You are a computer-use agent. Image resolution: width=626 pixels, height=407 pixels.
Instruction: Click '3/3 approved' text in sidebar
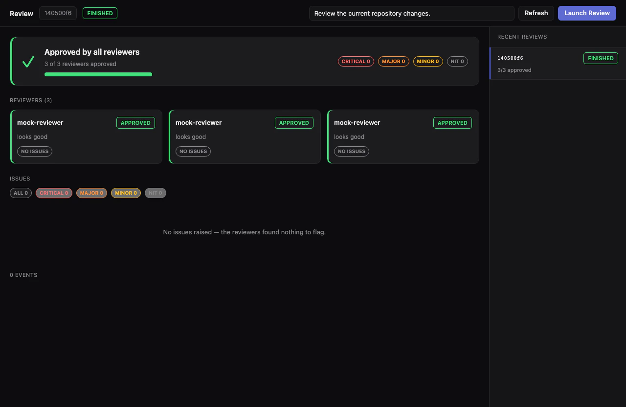click(x=514, y=70)
